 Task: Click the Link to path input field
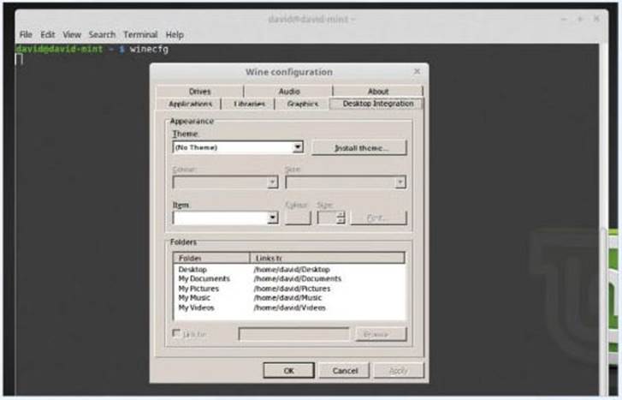click(x=294, y=334)
